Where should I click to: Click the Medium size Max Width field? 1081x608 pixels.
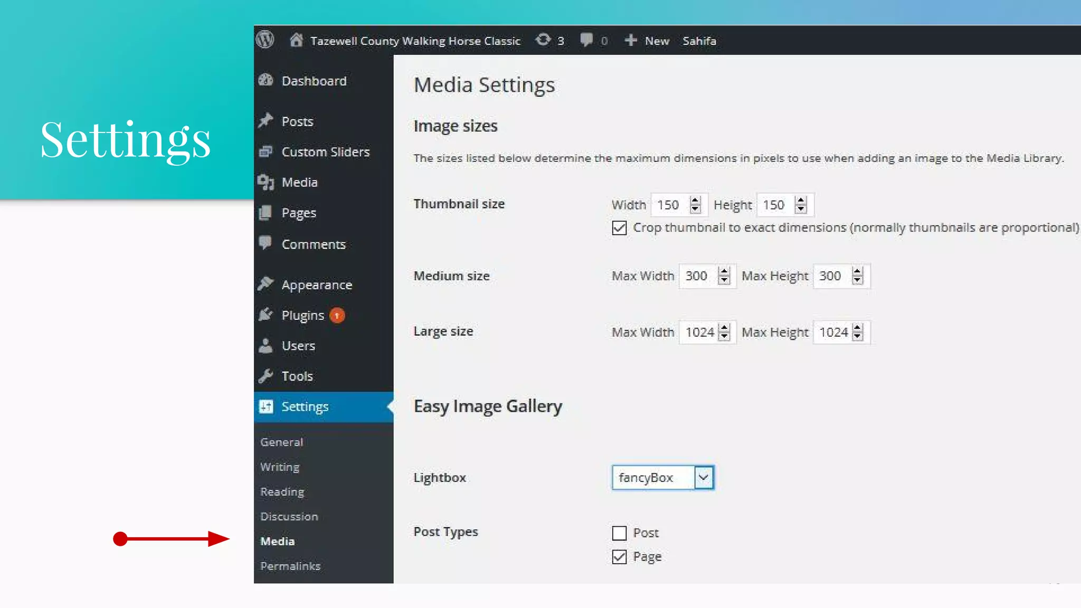(698, 276)
